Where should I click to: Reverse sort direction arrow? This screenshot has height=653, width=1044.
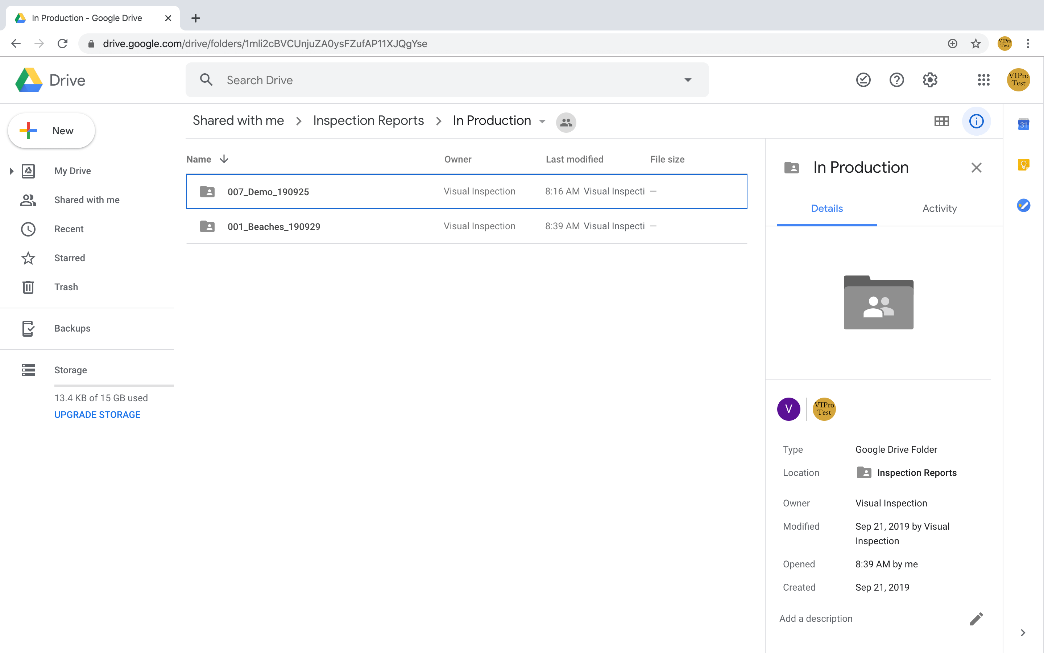224,159
